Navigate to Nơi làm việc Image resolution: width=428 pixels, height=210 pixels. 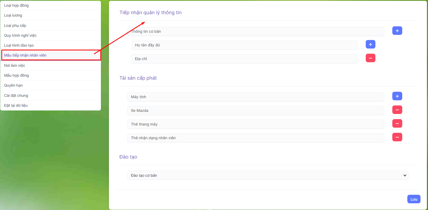tap(15, 65)
